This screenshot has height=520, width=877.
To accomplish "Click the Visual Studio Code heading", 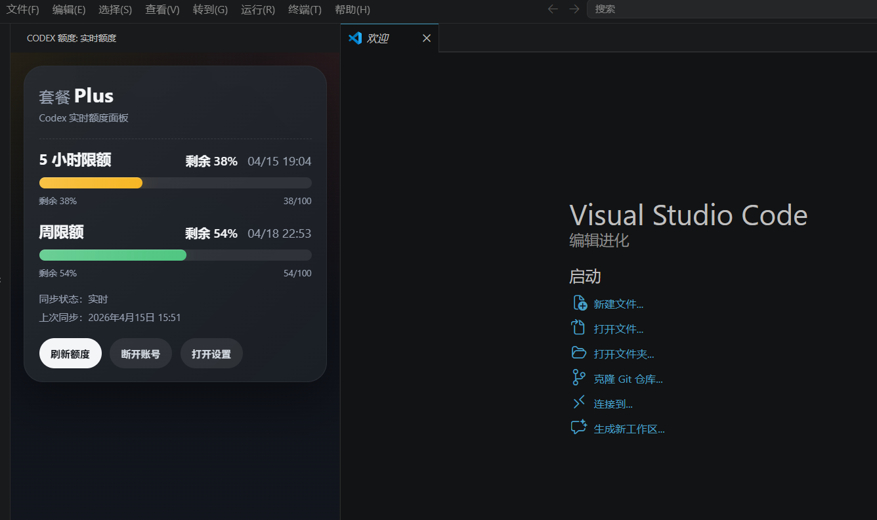I will pyautogui.click(x=689, y=215).
